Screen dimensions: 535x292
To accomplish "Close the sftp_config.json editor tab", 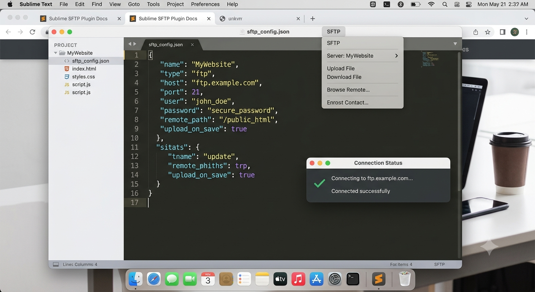I will [192, 44].
